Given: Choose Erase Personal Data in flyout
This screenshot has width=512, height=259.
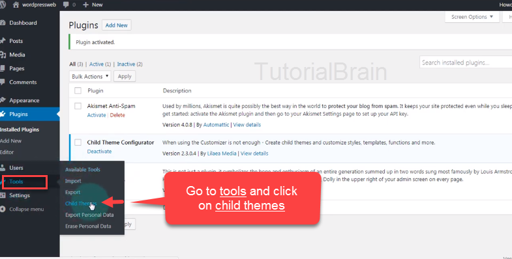Looking at the screenshot, I should [88, 226].
